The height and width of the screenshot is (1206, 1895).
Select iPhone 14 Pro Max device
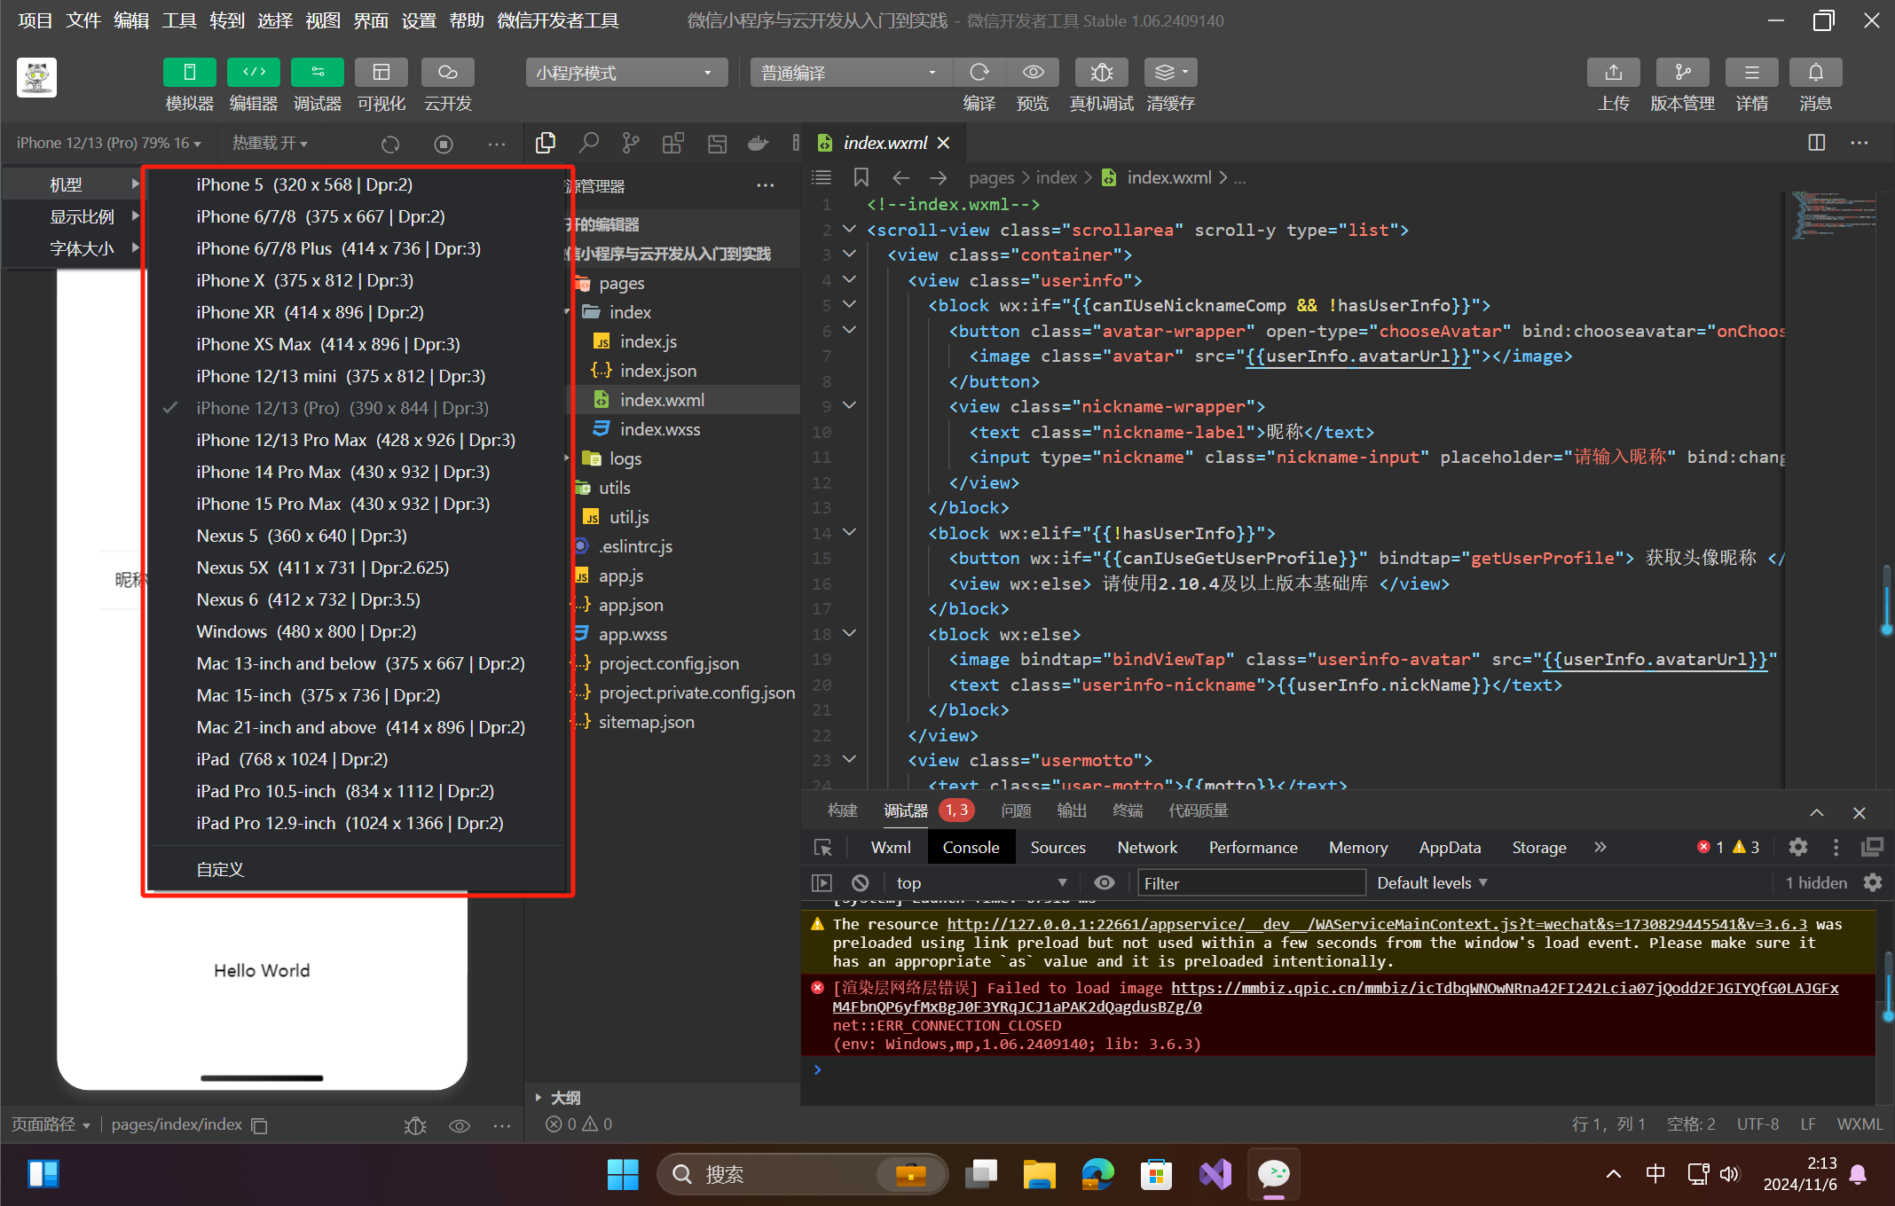click(342, 472)
